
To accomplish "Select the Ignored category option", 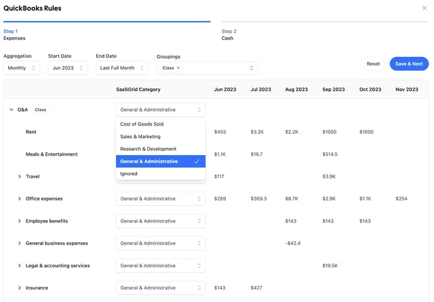I will (x=129, y=174).
